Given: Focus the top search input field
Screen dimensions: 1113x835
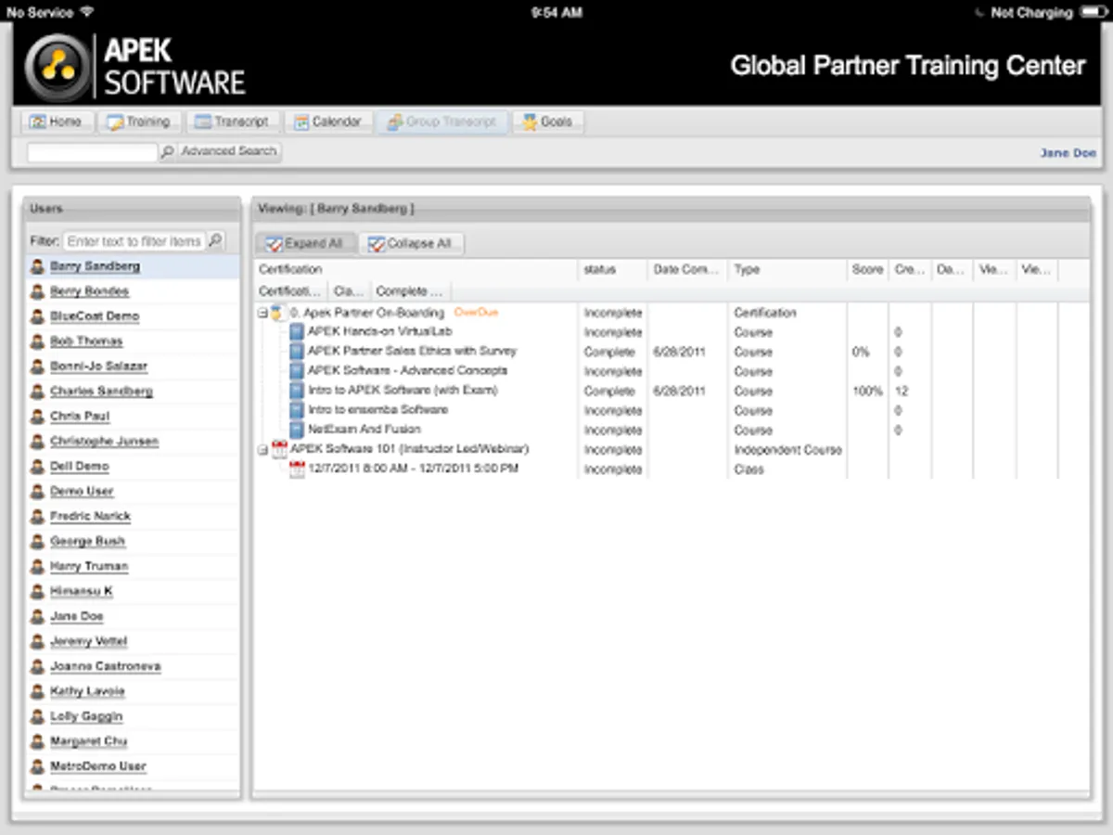Looking at the screenshot, I should click(92, 152).
